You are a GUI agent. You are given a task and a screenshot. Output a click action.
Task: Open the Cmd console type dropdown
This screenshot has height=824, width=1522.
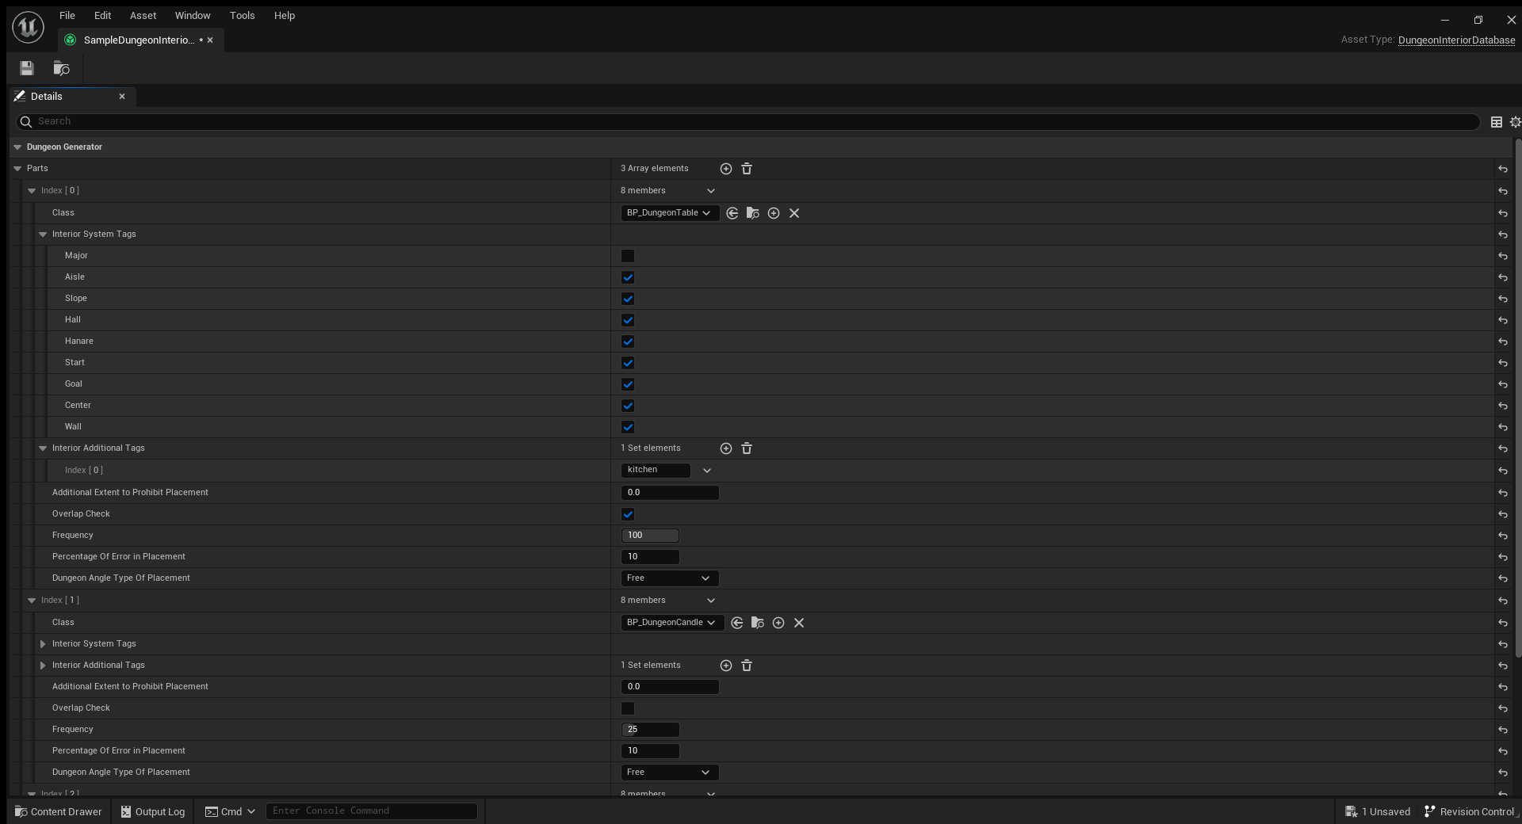231,811
